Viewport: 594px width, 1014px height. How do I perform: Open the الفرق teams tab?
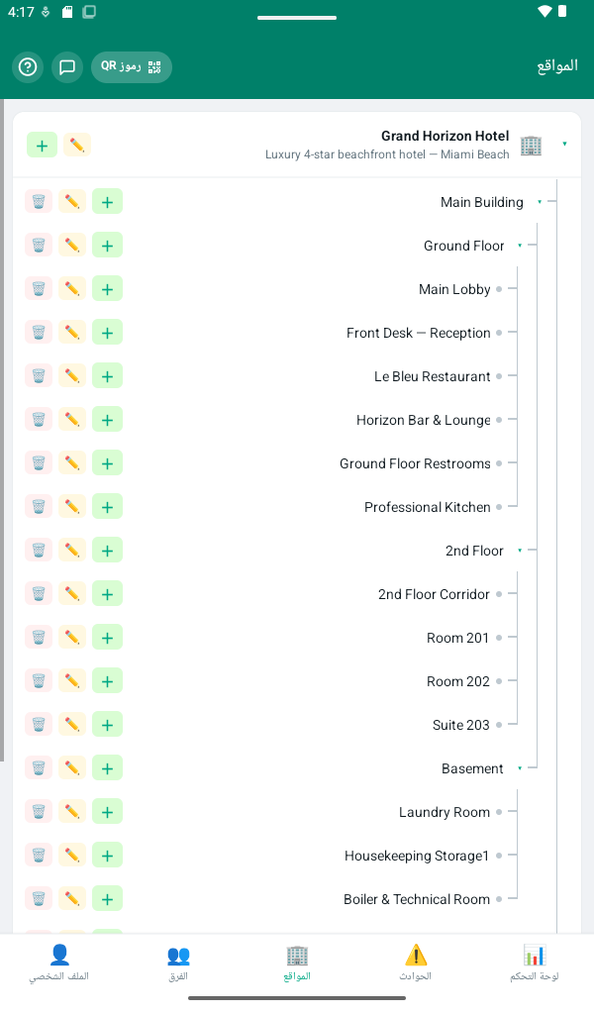[x=178, y=963]
